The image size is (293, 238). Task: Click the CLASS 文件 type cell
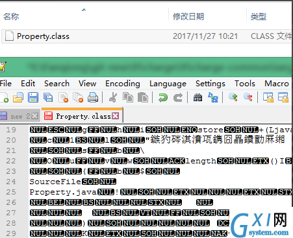[x=271, y=36]
